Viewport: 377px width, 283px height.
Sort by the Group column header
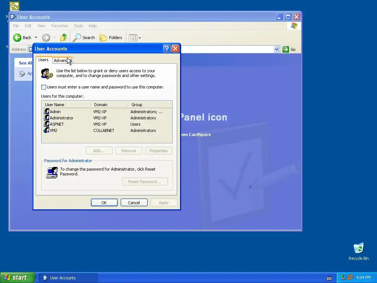147,105
